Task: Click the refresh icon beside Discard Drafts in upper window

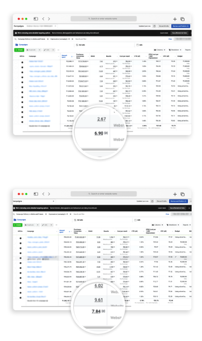Action: point(154,26)
